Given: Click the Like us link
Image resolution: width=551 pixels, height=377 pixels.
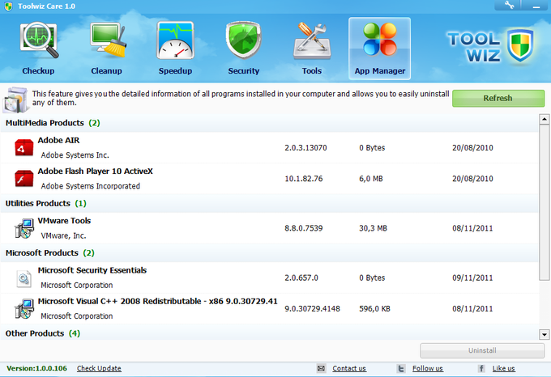Looking at the screenshot, I should [503, 368].
